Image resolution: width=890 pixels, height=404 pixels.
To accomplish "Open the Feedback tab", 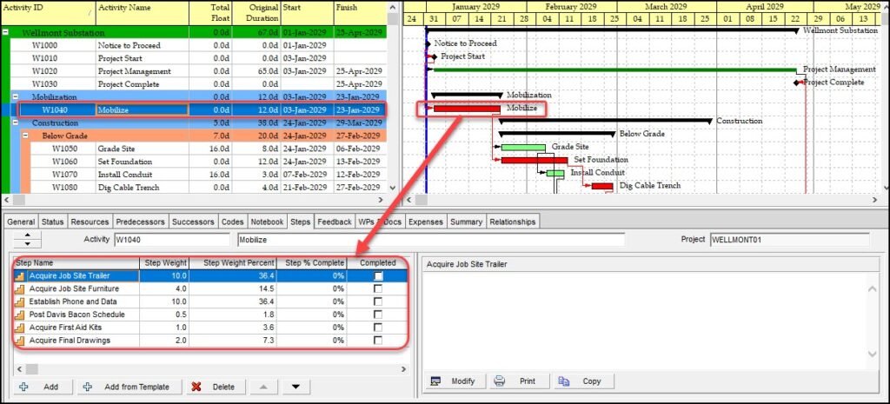I will click(x=335, y=222).
